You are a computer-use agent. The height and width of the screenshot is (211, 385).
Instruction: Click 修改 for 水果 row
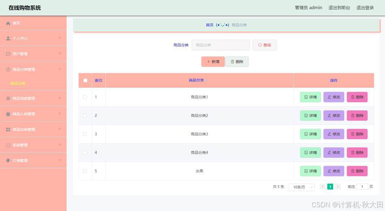click(x=334, y=171)
